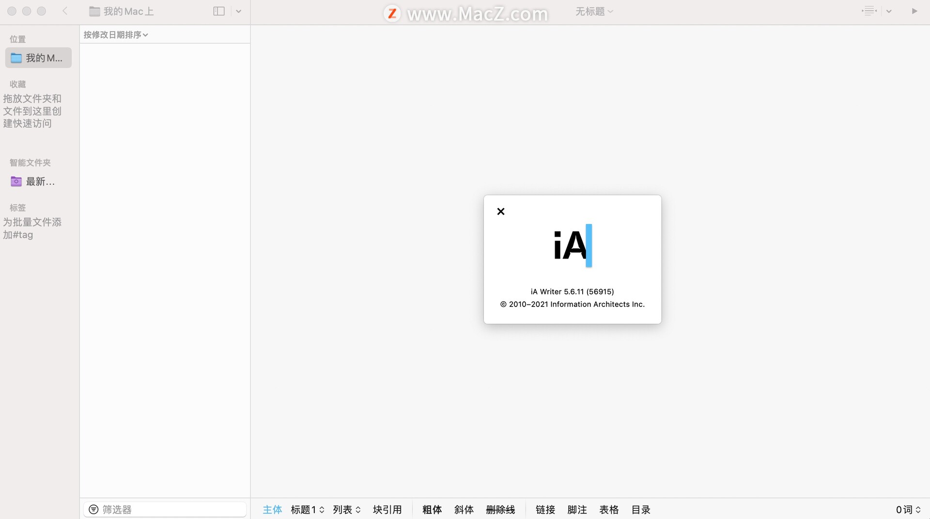Open the dropdown next to focus mode icon
The width and height of the screenshot is (930, 519).
pos(889,11)
